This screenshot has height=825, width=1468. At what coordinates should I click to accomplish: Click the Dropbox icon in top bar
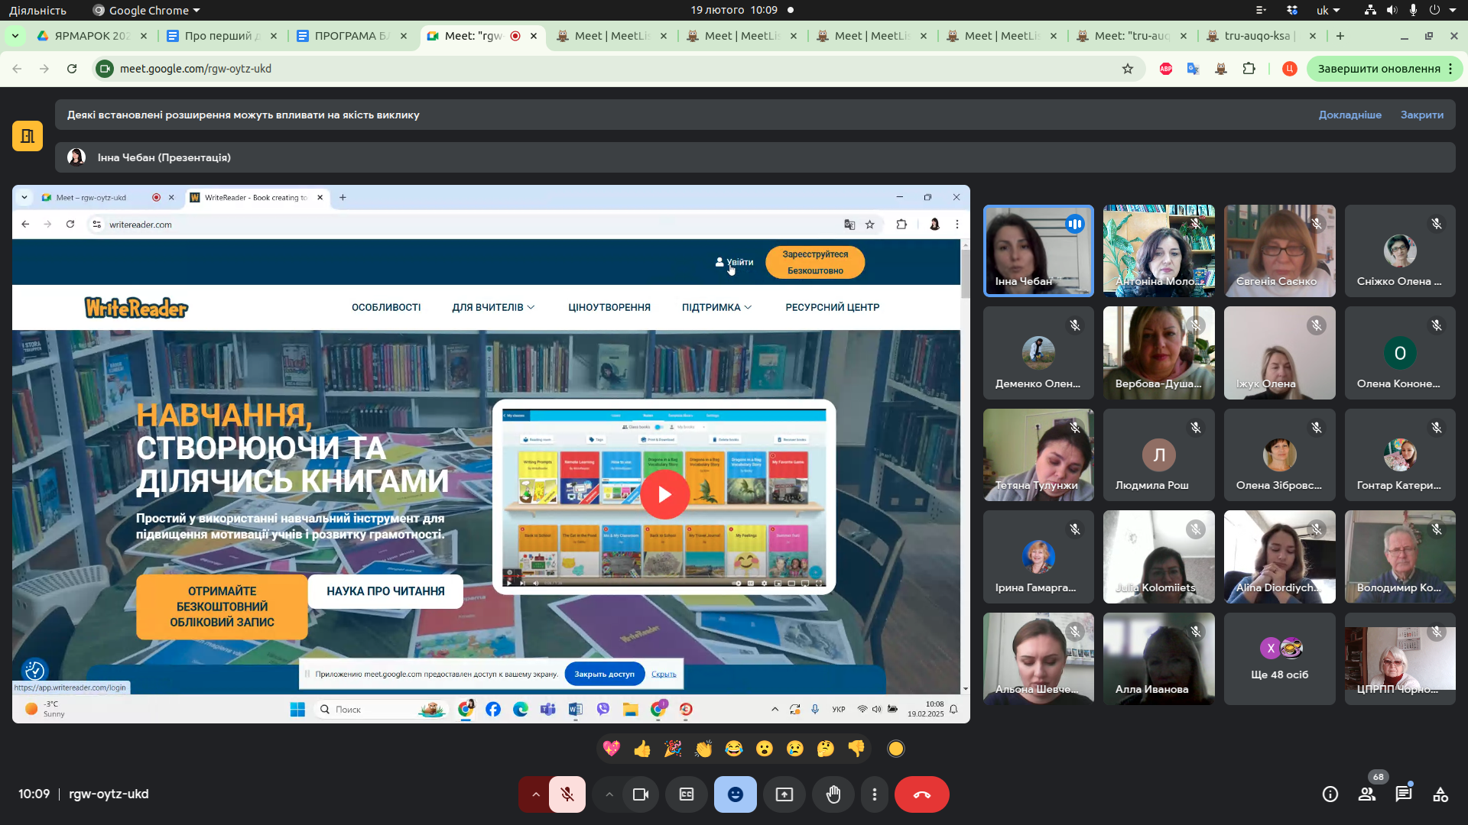pos(1292,11)
